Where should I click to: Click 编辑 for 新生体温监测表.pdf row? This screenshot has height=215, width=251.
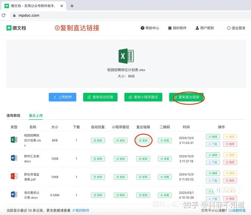pyautogui.click(x=213, y=173)
